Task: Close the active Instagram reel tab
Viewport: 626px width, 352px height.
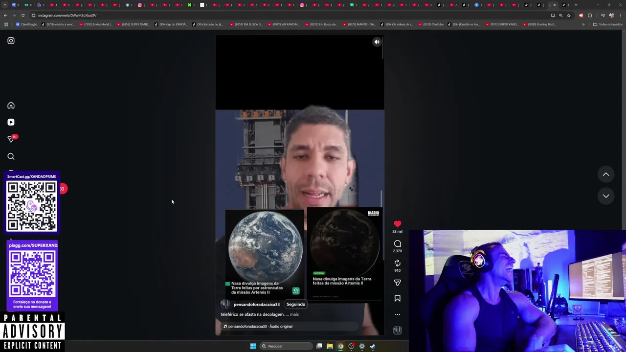Action: [554, 5]
